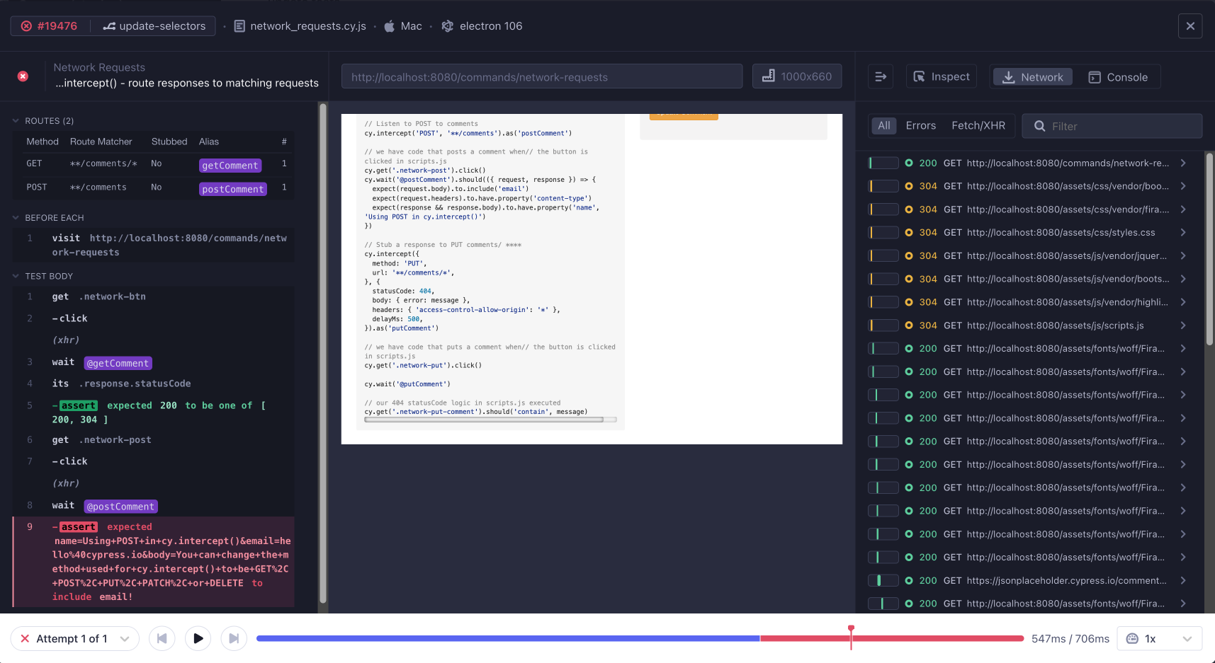The height and width of the screenshot is (663, 1215).
Task: Click the search icon in Filter field
Action: pyautogui.click(x=1040, y=126)
